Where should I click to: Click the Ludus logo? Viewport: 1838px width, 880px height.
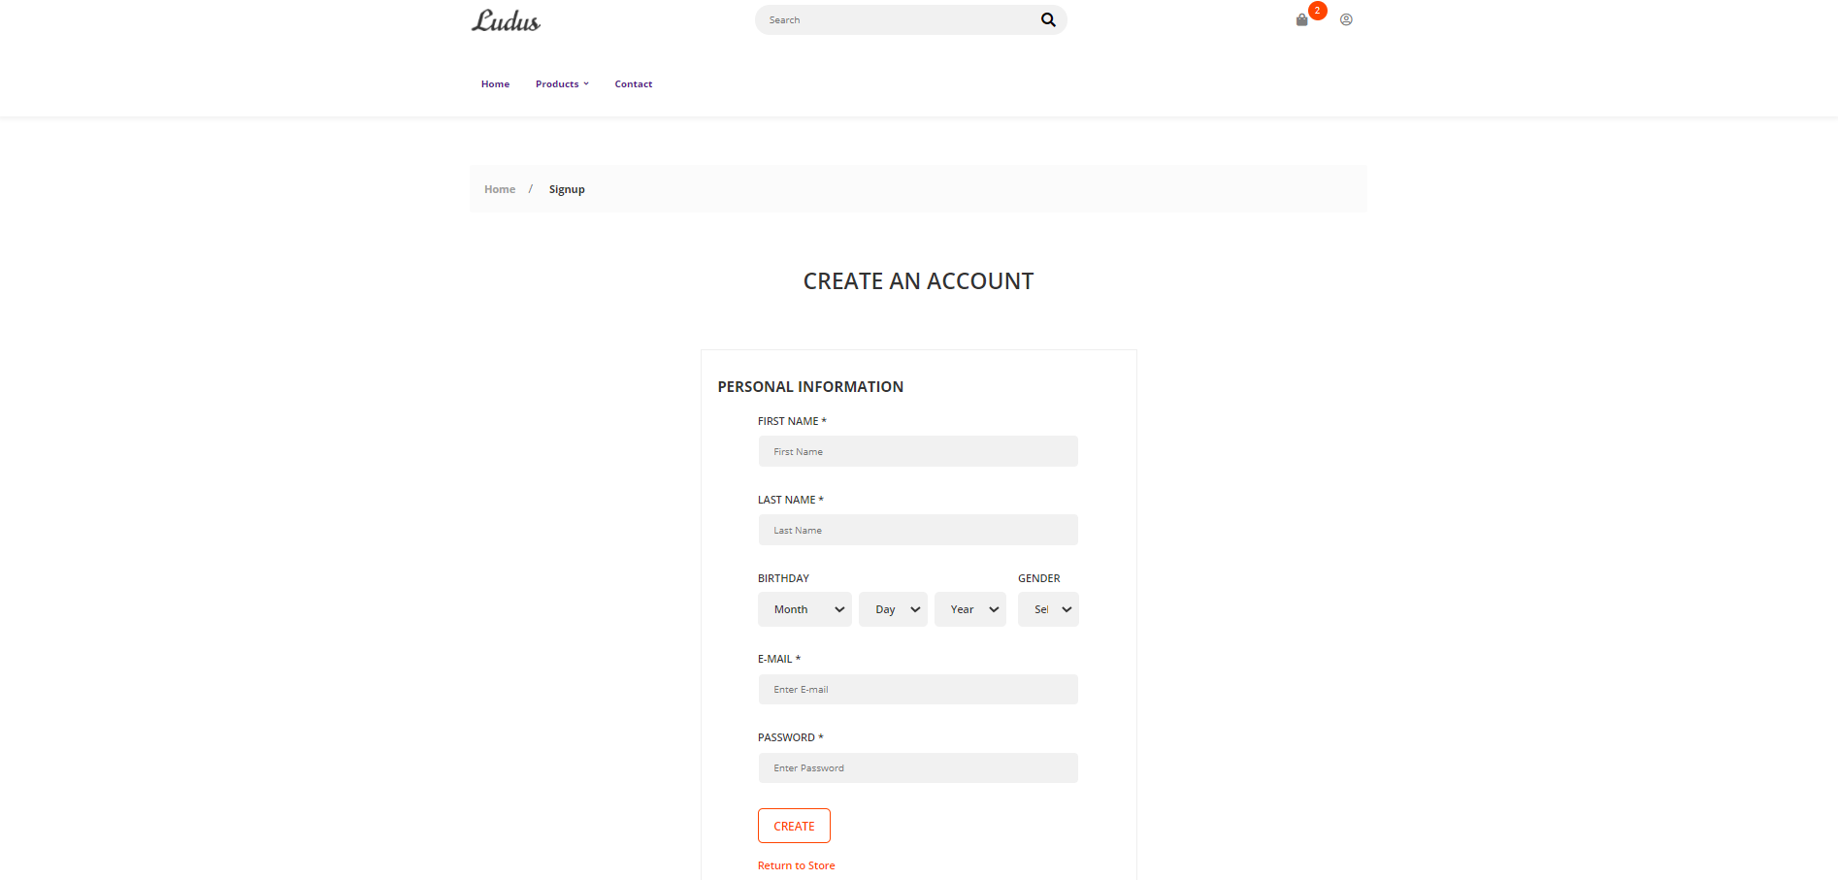[505, 20]
